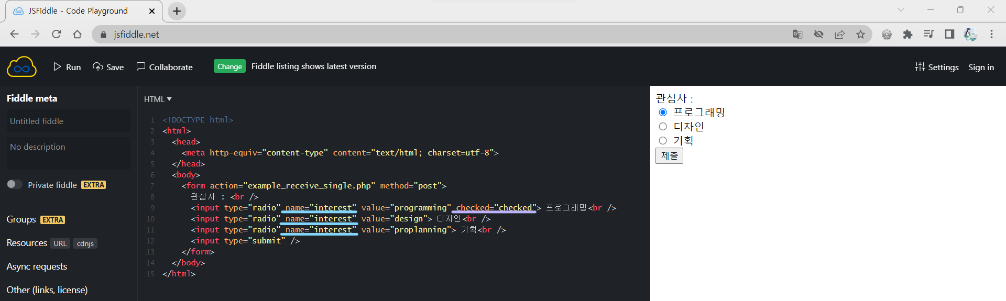Open Other (links, license) section
Viewport: 1006px width, 301px height.
47,290
